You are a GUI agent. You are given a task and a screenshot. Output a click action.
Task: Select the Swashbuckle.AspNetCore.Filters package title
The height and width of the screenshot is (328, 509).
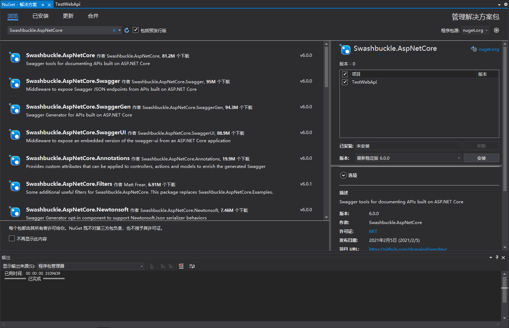(x=69, y=184)
